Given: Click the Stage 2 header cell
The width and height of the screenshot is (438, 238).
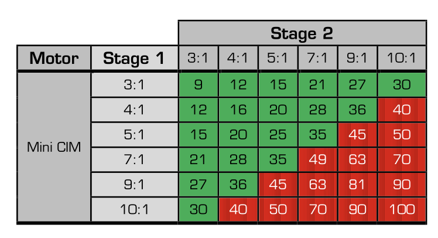Looking at the screenshot, I should 302,33.
